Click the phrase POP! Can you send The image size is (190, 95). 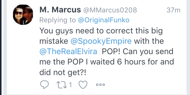coord(138,52)
